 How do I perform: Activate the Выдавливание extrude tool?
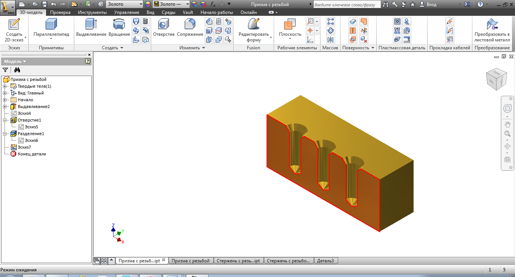click(x=91, y=28)
